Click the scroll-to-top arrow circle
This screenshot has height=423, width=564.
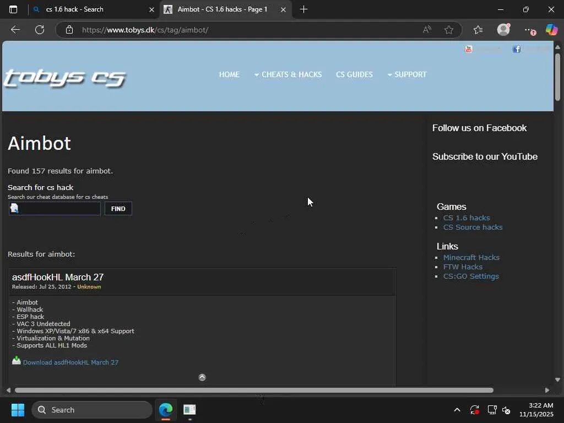click(x=202, y=377)
